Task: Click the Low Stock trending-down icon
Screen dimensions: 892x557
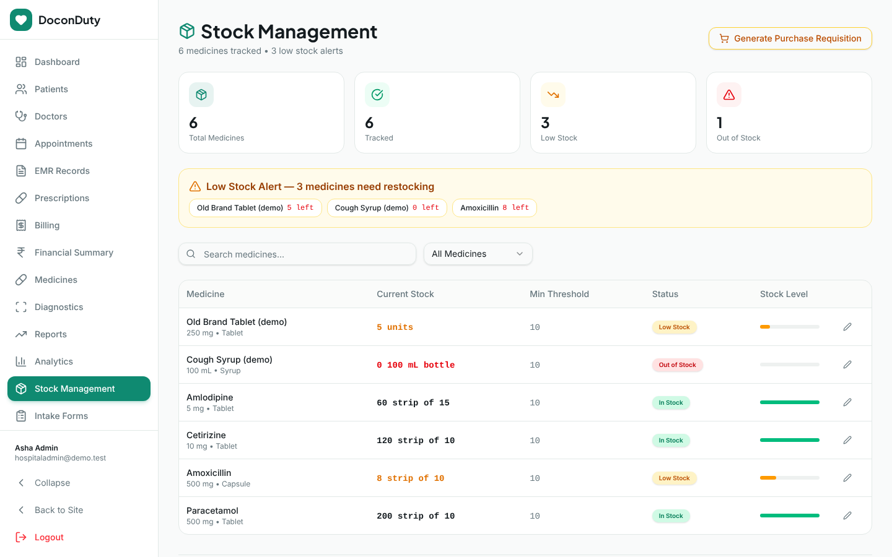Action: pyautogui.click(x=553, y=95)
